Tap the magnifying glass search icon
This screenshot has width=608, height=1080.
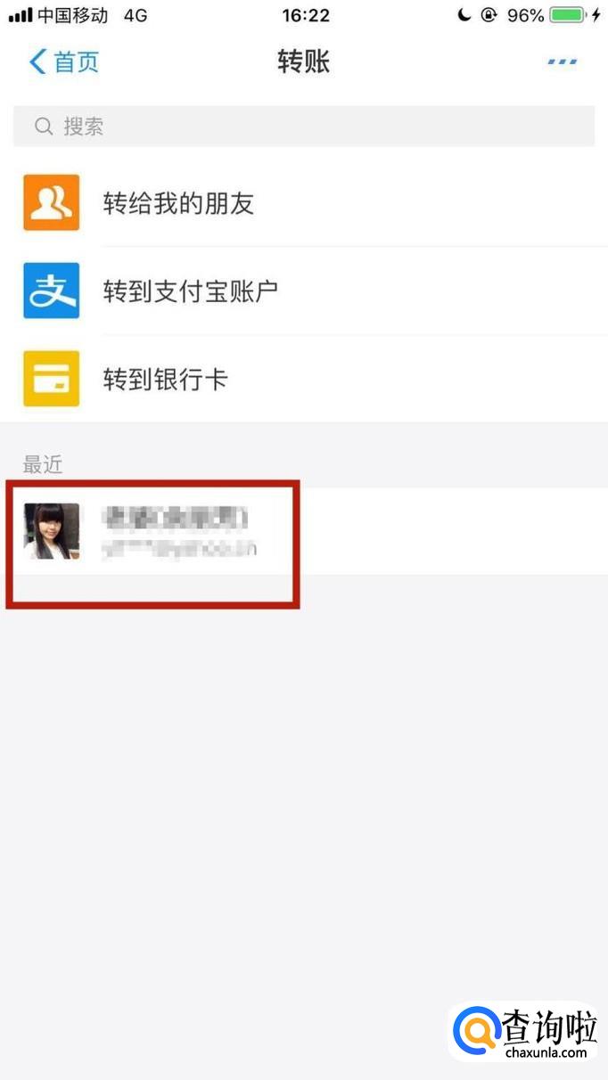click(x=44, y=127)
